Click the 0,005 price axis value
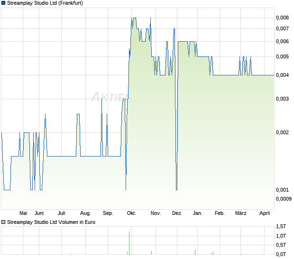 pyautogui.click(x=282, y=56)
